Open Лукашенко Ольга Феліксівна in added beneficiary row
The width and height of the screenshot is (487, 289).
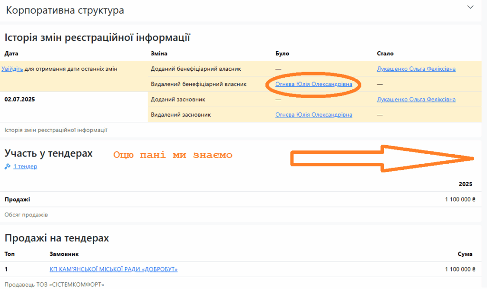[416, 69]
